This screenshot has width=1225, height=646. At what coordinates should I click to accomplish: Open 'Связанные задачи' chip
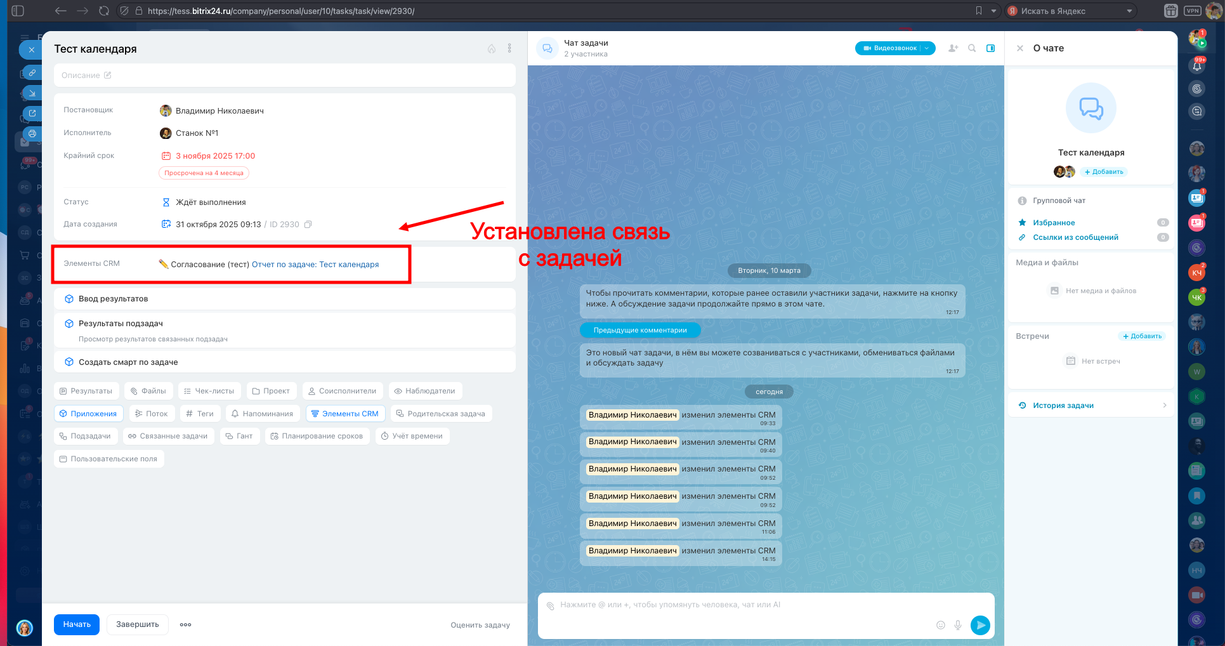[x=168, y=436]
